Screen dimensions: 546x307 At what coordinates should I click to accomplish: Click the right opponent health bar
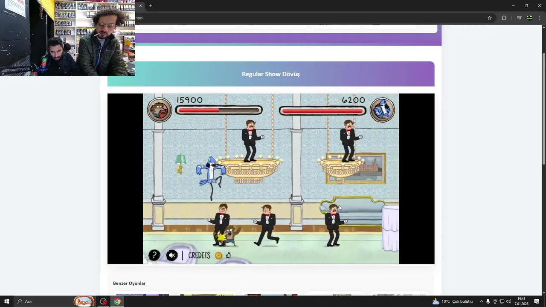pyautogui.click(x=322, y=111)
